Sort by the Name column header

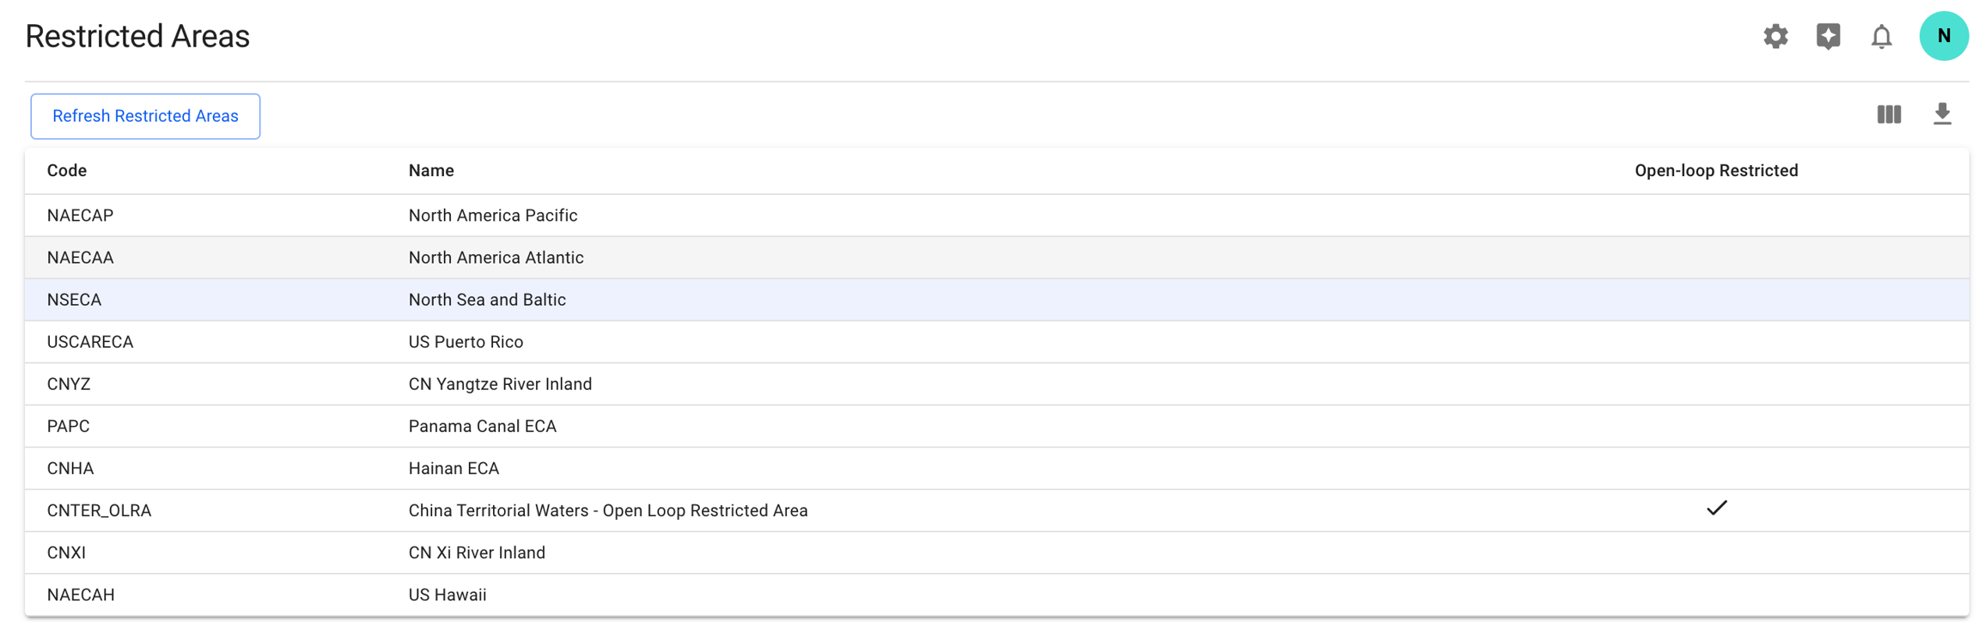click(x=431, y=171)
